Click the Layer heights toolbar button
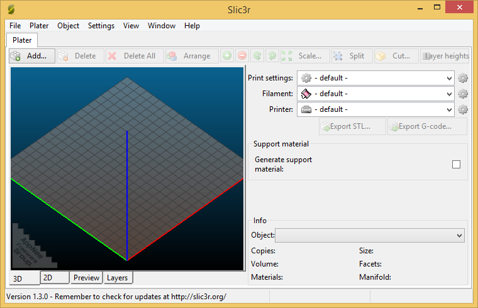This screenshot has width=478, height=308. pos(445,56)
